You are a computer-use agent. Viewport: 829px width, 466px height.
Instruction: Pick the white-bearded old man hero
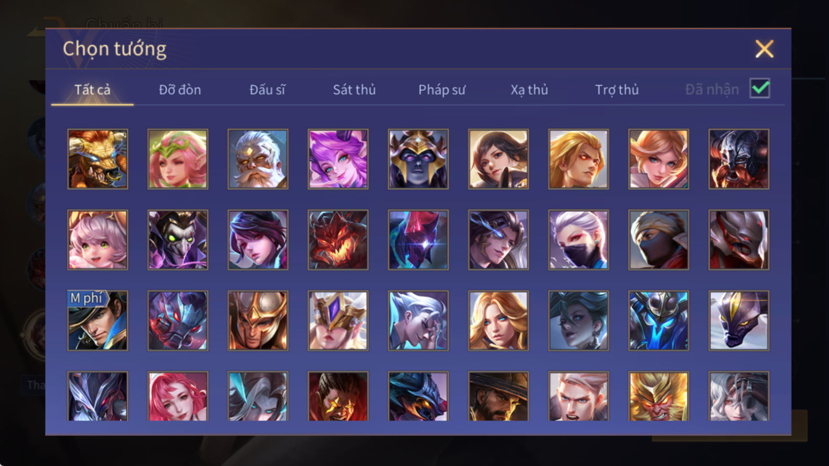click(x=258, y=159)
